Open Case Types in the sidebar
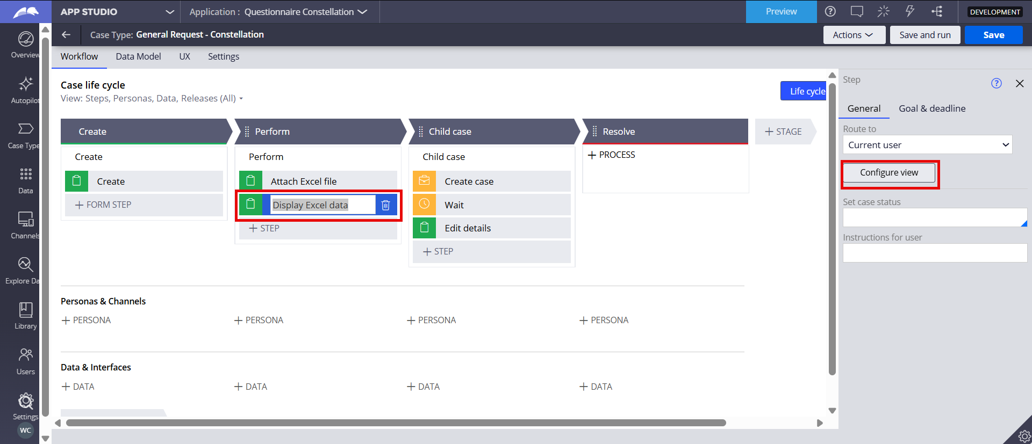This screenshot has height=444, width=1032. point(25,135)
